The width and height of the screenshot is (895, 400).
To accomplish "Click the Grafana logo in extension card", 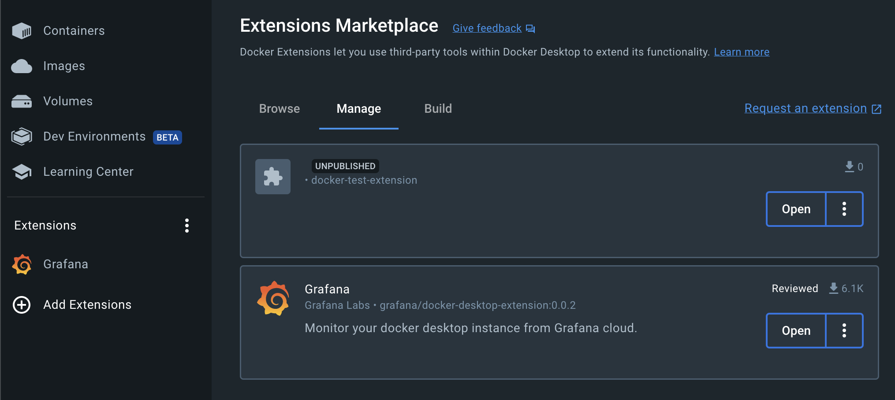I will pyautogui.click(x=273, y=298).
